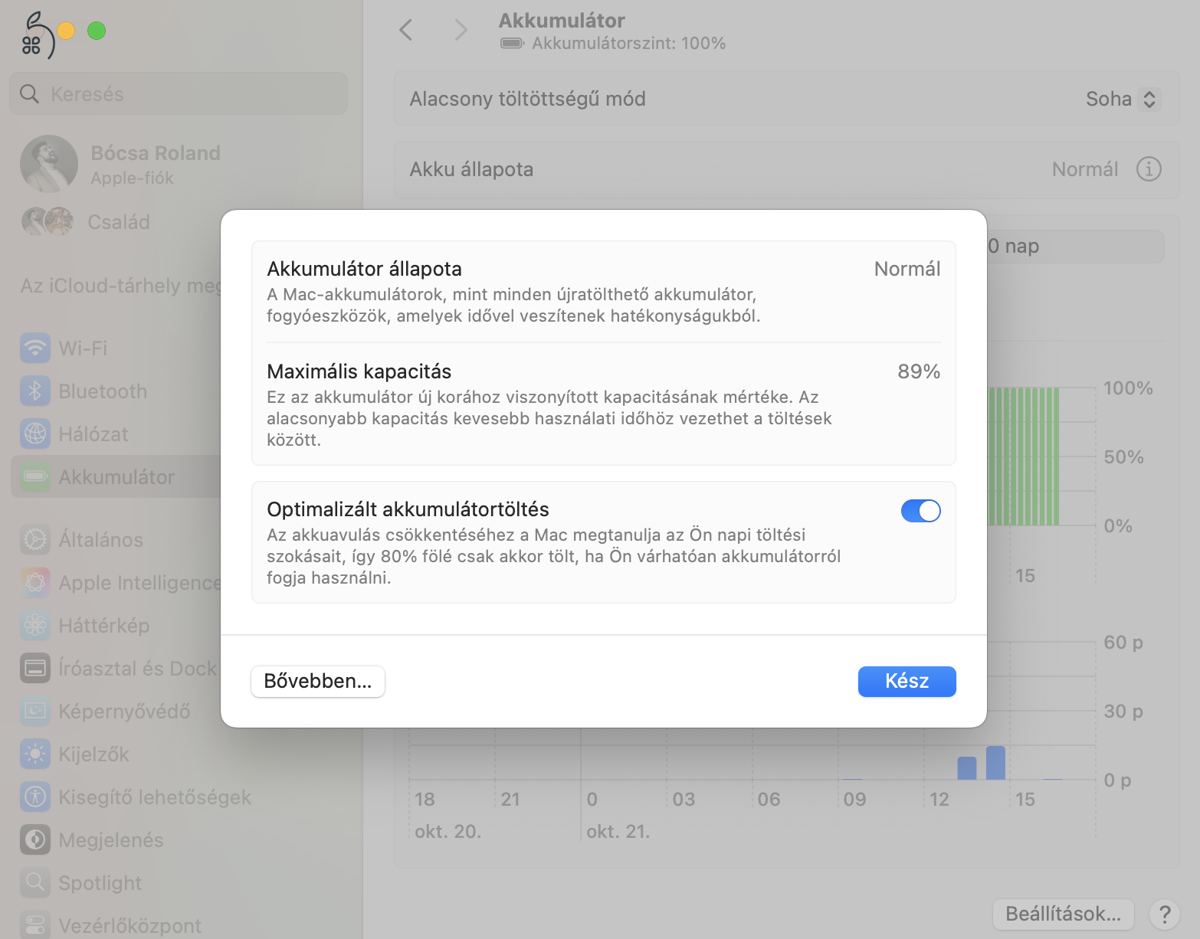This screenshot has height=939, width=1200.
Task: Click the Apple Intelligence sidebar icon
Action: (x=35, y=582)
